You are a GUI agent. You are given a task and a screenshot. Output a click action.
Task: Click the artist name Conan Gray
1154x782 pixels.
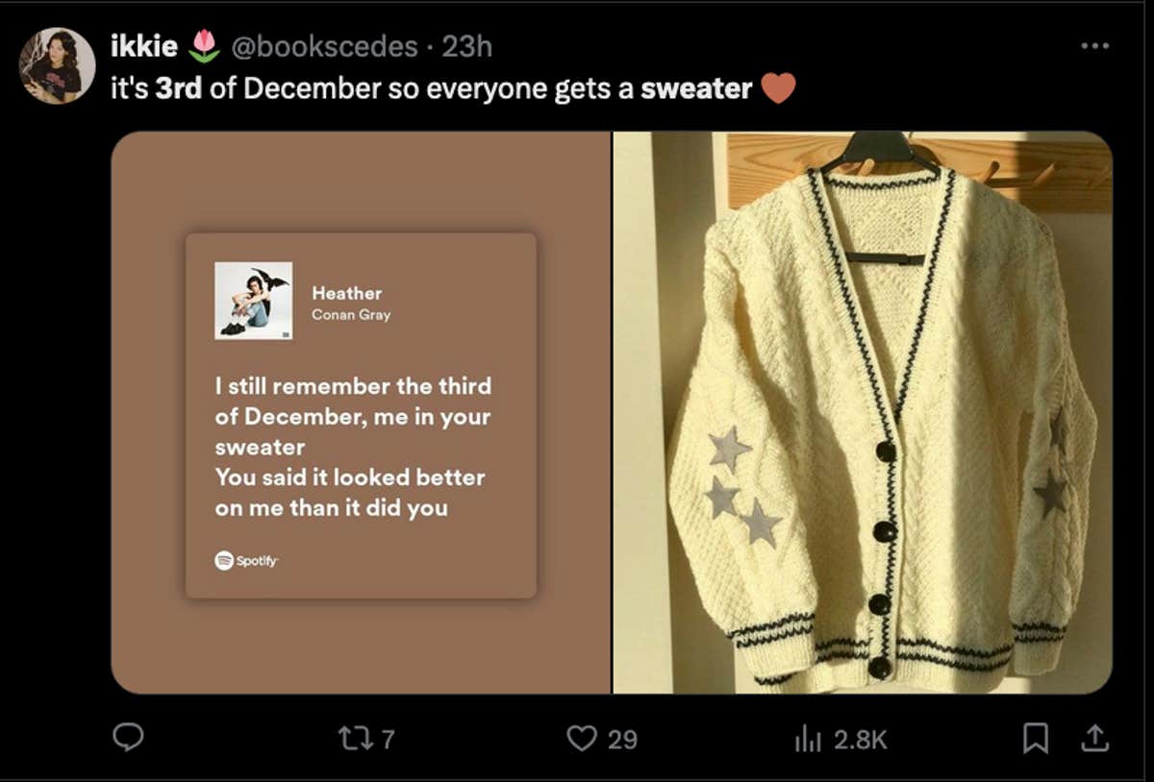pos(349,314)
